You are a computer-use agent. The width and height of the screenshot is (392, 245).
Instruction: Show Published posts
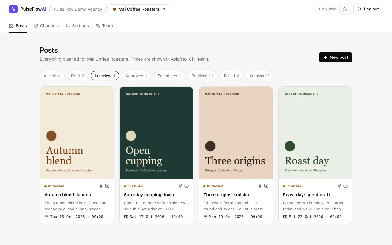click(203, 76)
